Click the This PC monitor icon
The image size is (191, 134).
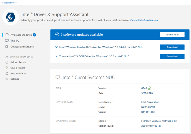[x=7, y=41]
